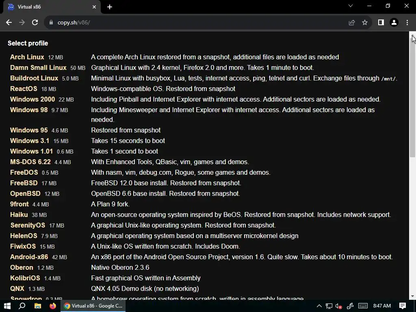
Task: Select the Virtual x86 tab
Action: 52,7
